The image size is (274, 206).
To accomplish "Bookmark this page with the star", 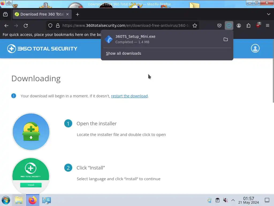I will (195, 25).
